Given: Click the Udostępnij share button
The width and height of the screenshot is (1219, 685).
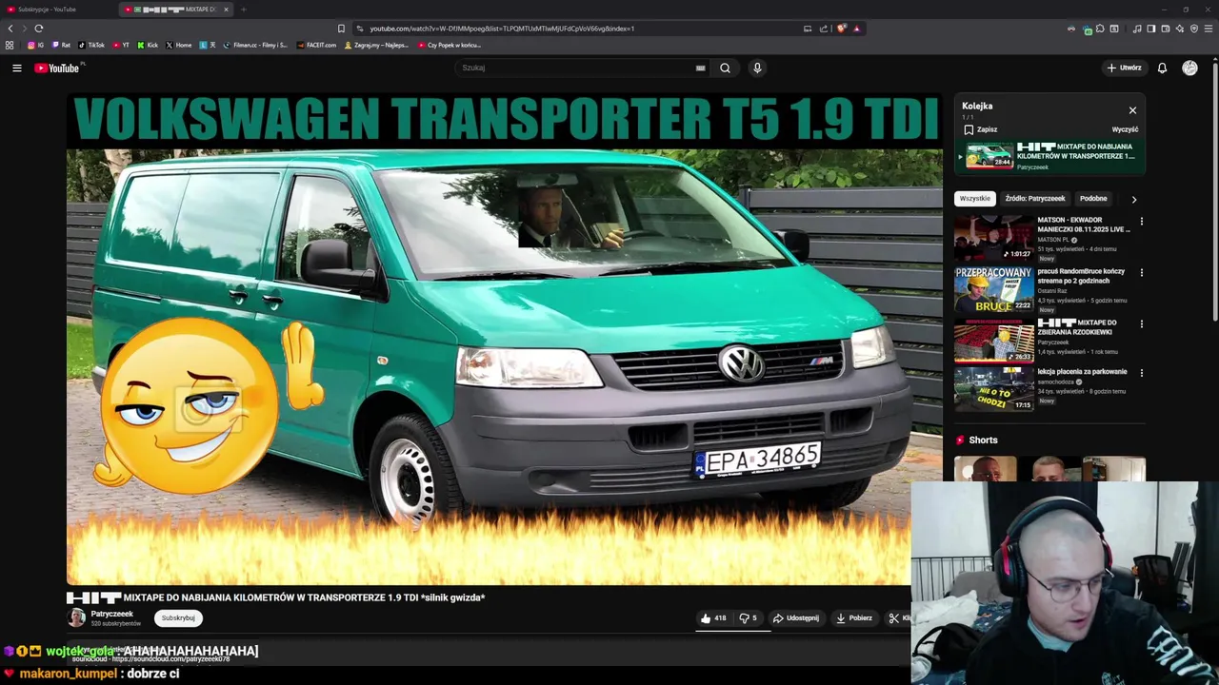Looking at the screenshot, I should pyautogui.click(x=796, y=618).
